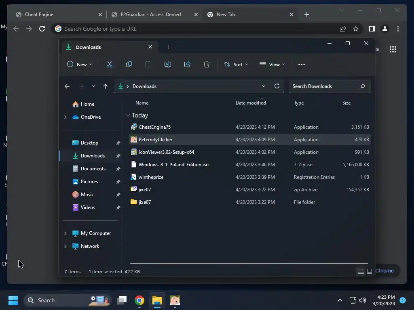
Task: Expand OneDrive in navigation pane
Action: coord(65,117)
